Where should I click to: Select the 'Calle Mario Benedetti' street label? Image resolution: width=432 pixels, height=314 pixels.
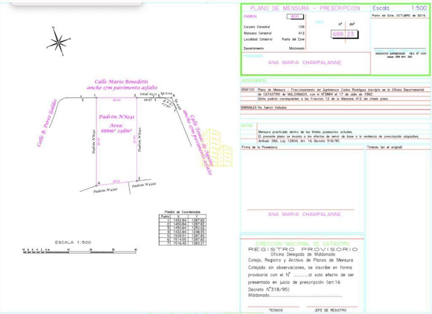point(121,82)
